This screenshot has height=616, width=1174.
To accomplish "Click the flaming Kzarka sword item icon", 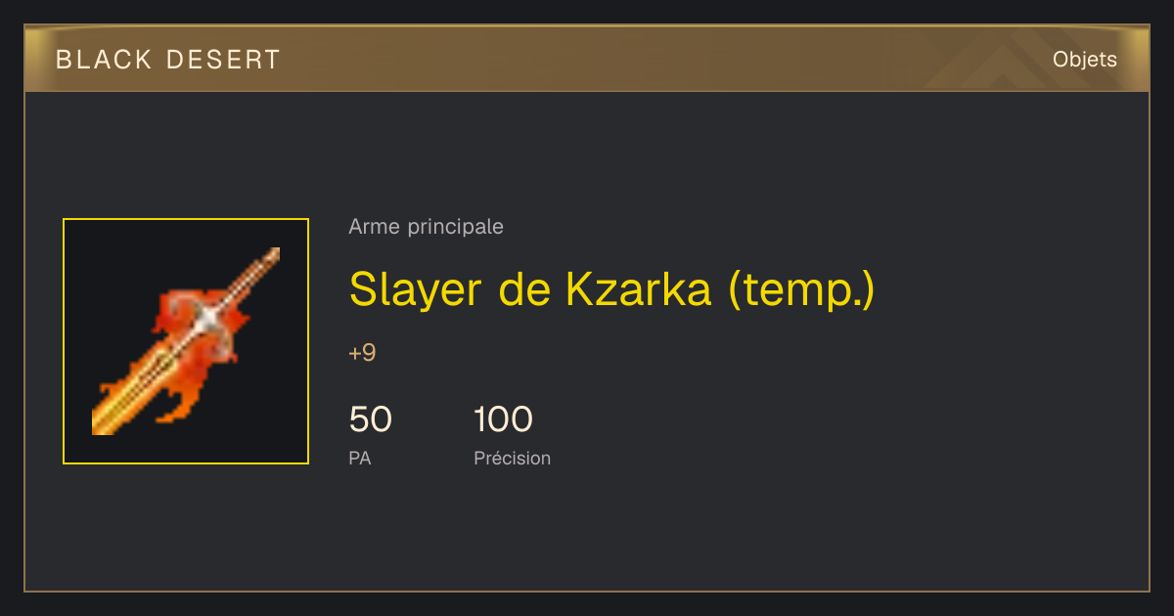I will [186, 341].
